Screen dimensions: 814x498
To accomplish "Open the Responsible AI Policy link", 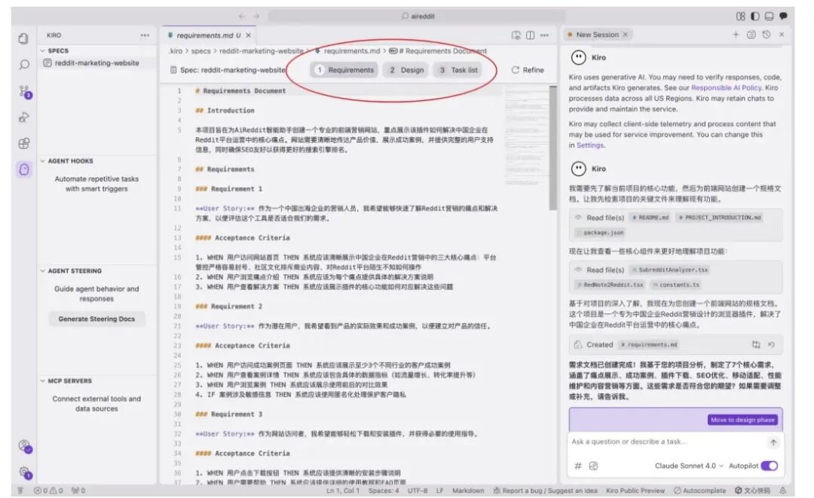I will coord(726,87).
